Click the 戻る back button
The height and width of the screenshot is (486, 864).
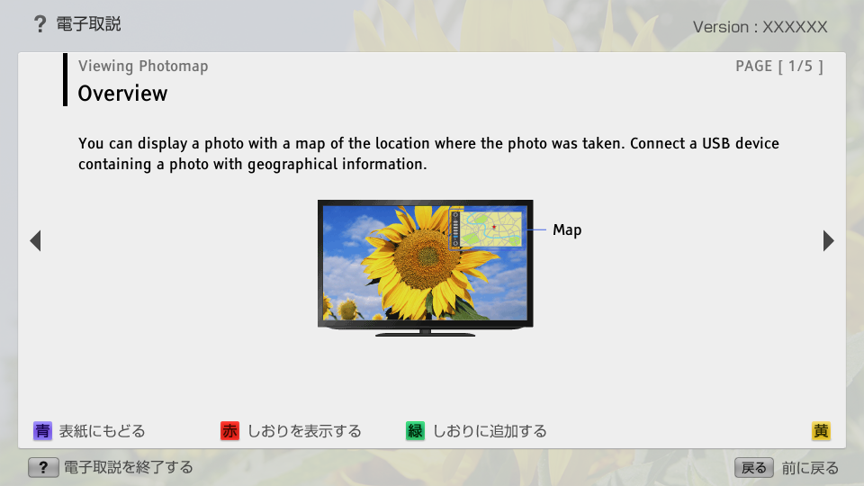coord(754,467)
